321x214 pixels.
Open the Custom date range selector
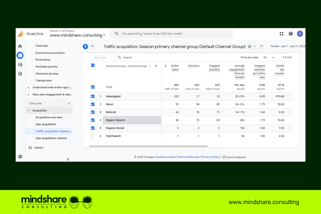(x=287, y=46)
